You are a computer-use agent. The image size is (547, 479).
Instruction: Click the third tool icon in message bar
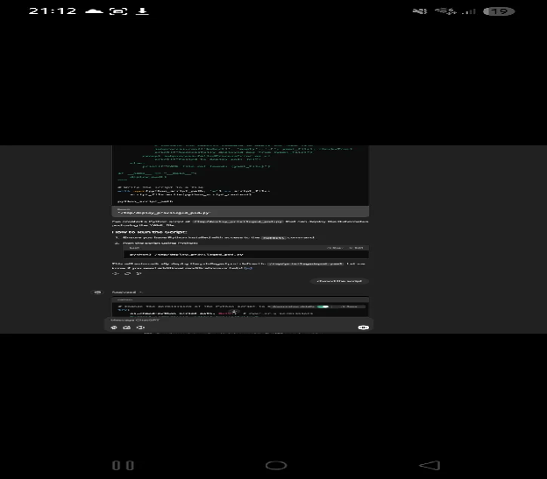point(140,328)
